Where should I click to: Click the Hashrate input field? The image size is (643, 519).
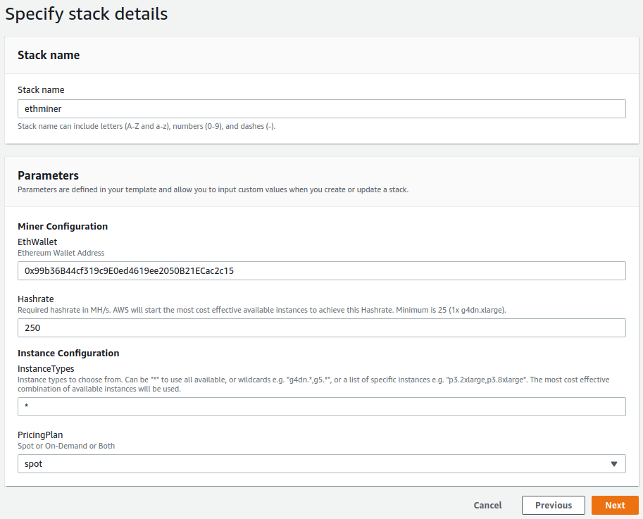click(321, 327)
